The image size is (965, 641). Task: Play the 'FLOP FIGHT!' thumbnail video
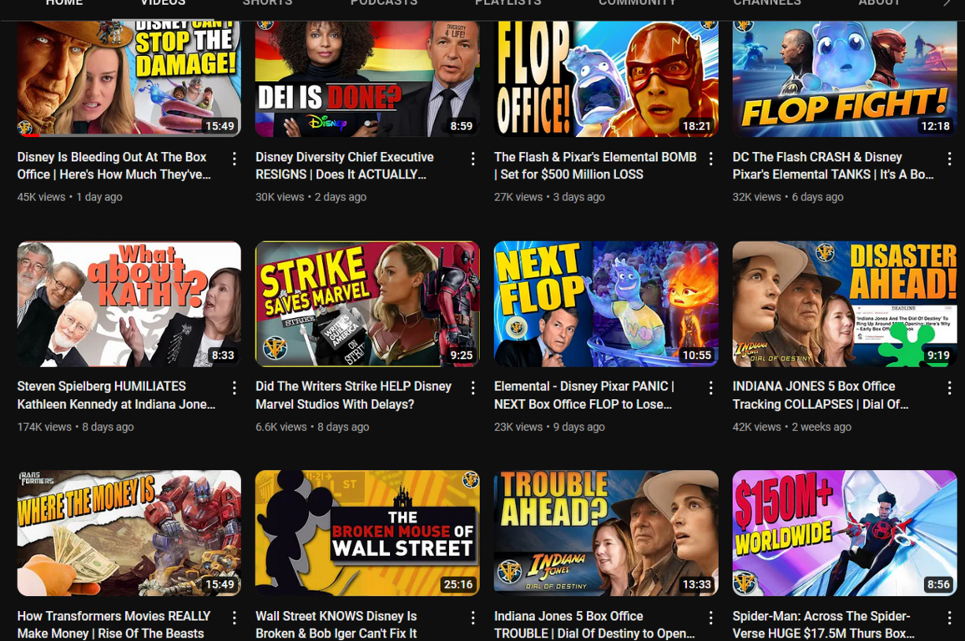(845, 78)
